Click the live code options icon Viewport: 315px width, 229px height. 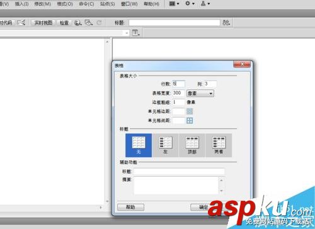tap(21, 23)
